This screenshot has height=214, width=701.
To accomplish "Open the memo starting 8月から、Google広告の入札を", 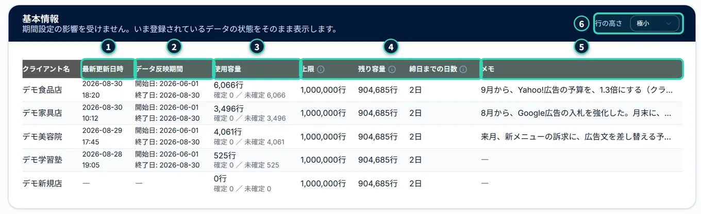I will point(577,113).
